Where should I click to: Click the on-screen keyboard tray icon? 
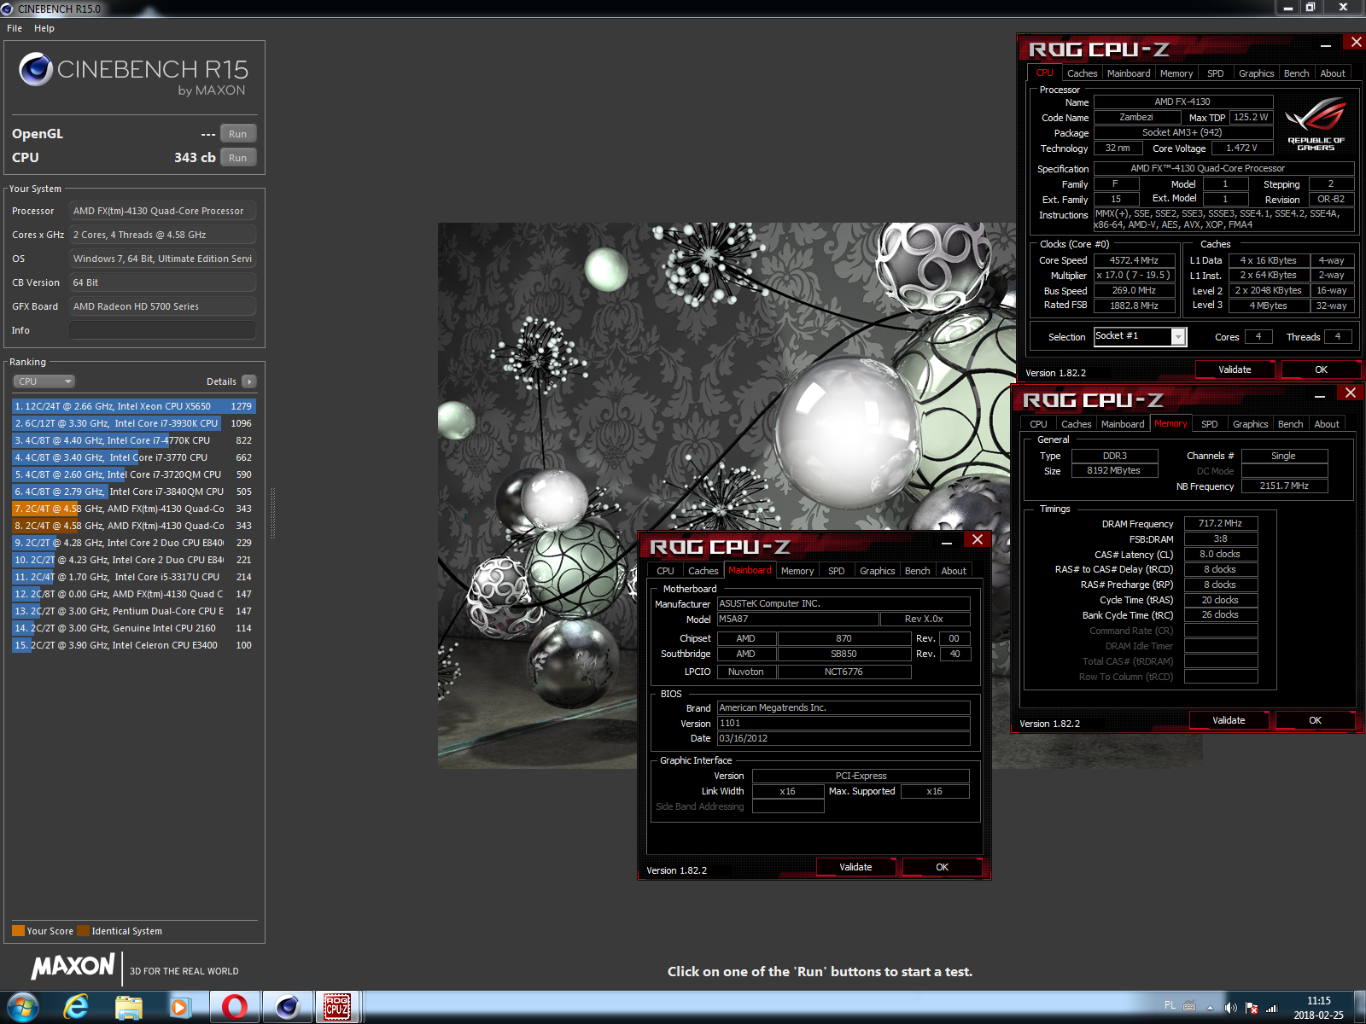[x=1189, y=1005]
